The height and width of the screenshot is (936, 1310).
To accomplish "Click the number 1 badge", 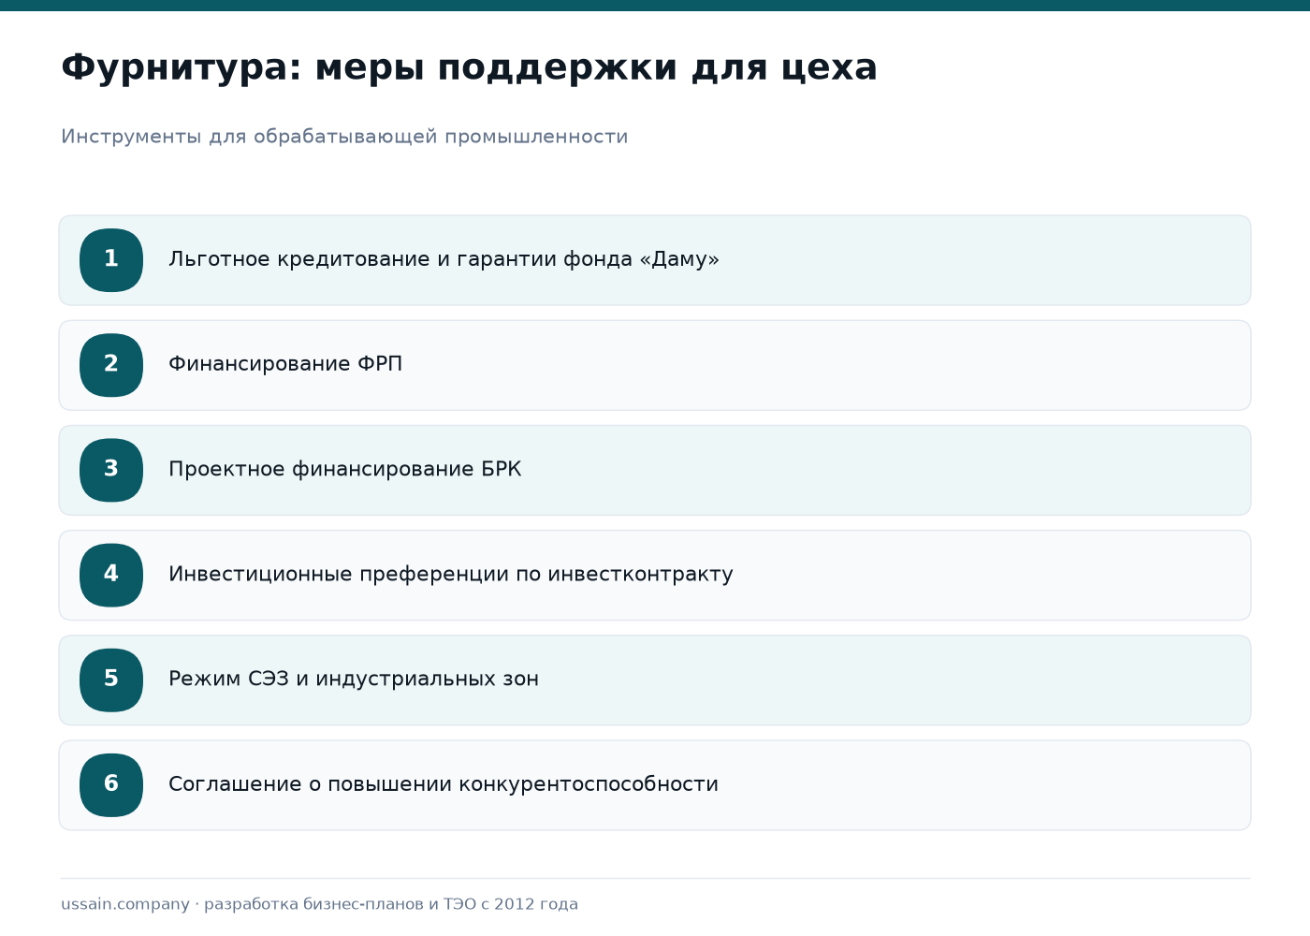I will point(111,260).
